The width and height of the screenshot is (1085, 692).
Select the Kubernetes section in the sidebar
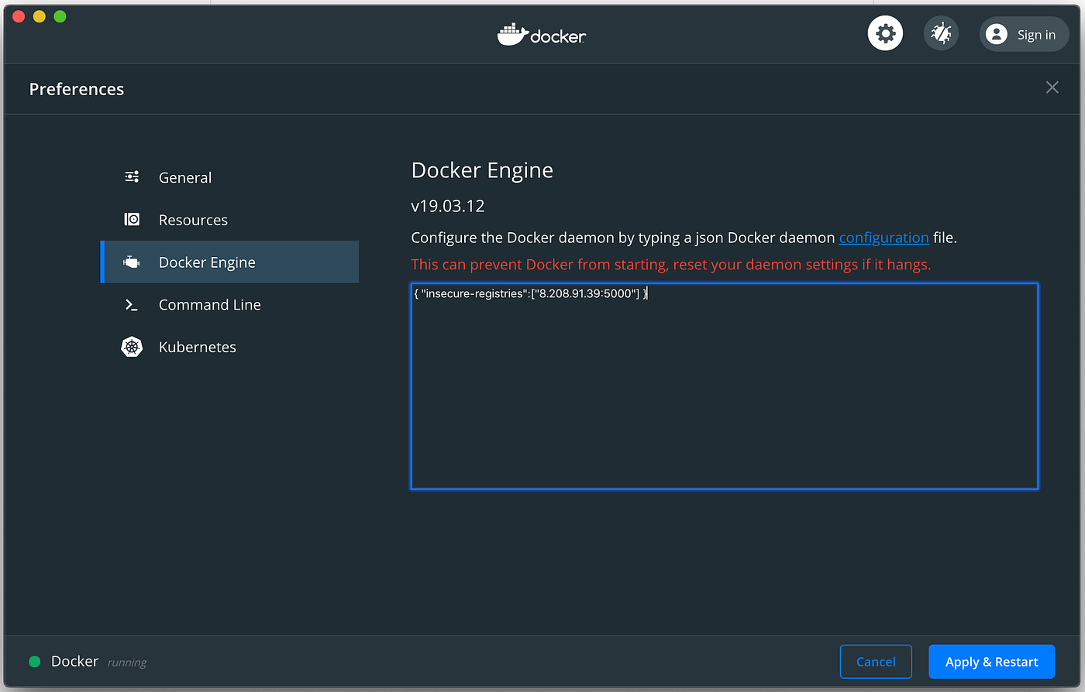[x=197, y=347]
